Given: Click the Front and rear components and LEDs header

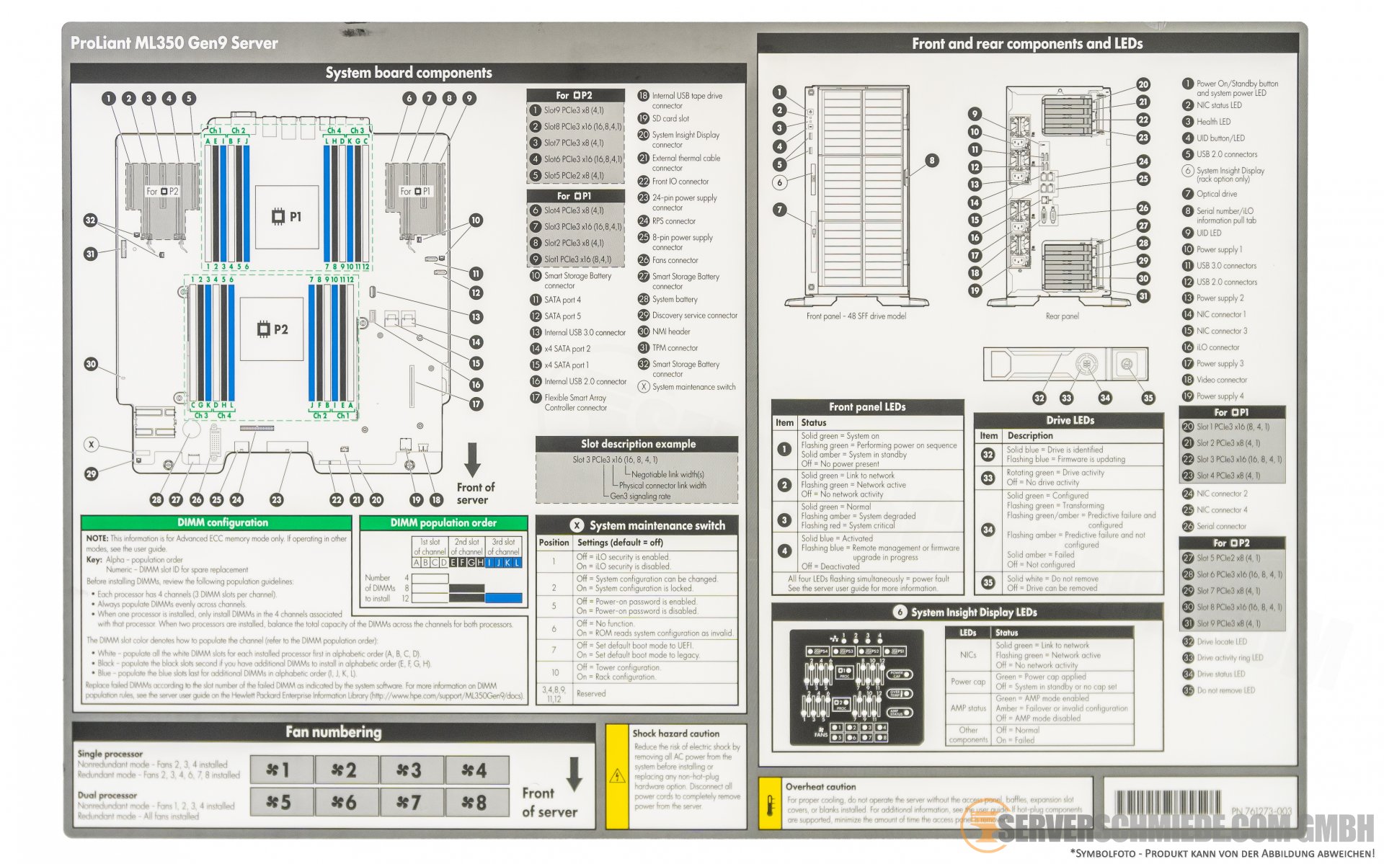Looking at the screenshot, I should [1026, 44].
